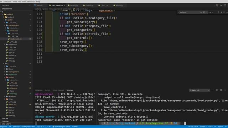
Task: Open the Selection menu
Action: tap(7, 1)
